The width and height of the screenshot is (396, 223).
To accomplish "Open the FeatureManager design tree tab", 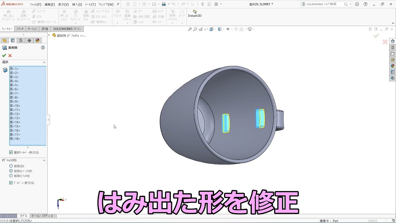I will 4,41.
